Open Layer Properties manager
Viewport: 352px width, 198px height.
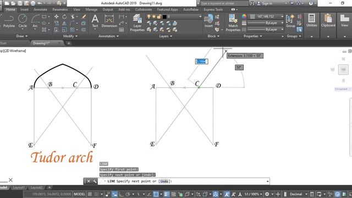pos(137,23)
